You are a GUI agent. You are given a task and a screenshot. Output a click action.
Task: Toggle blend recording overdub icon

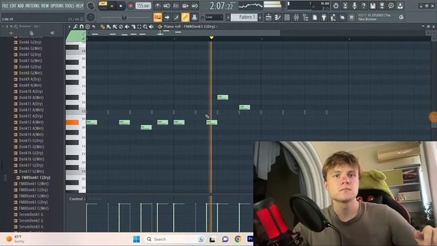pyautogui.click(x=185, y=5)
